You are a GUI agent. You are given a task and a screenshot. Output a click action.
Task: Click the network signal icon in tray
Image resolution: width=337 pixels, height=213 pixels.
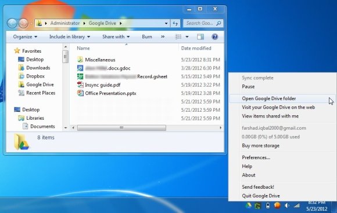[x=296, y=206]
